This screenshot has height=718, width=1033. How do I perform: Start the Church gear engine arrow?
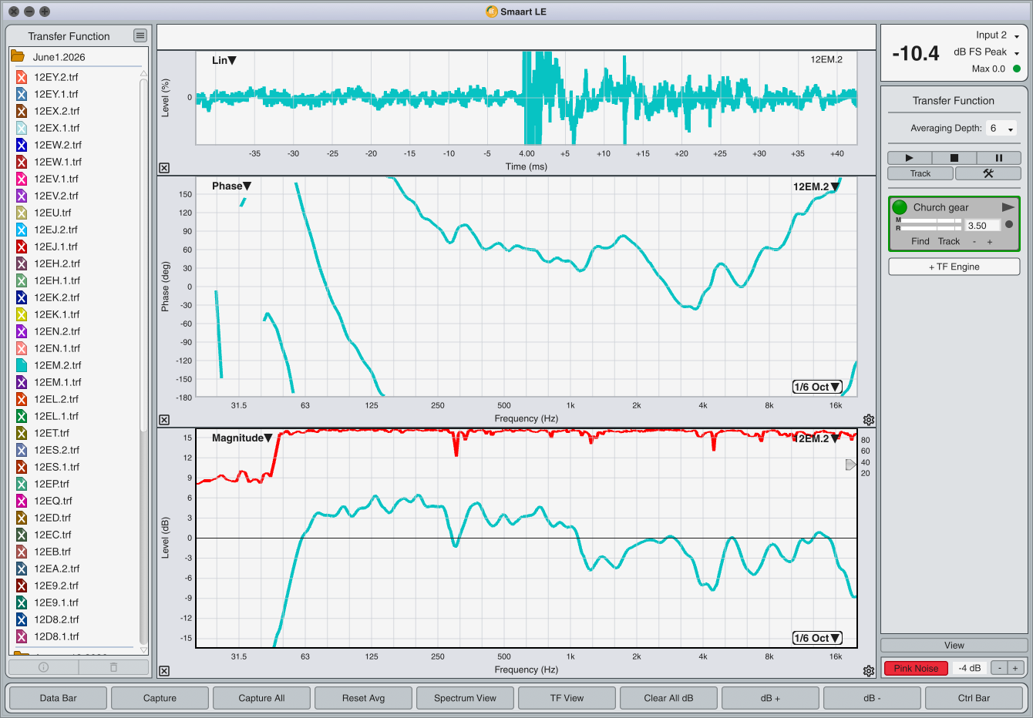click(x=1008, y=207)
